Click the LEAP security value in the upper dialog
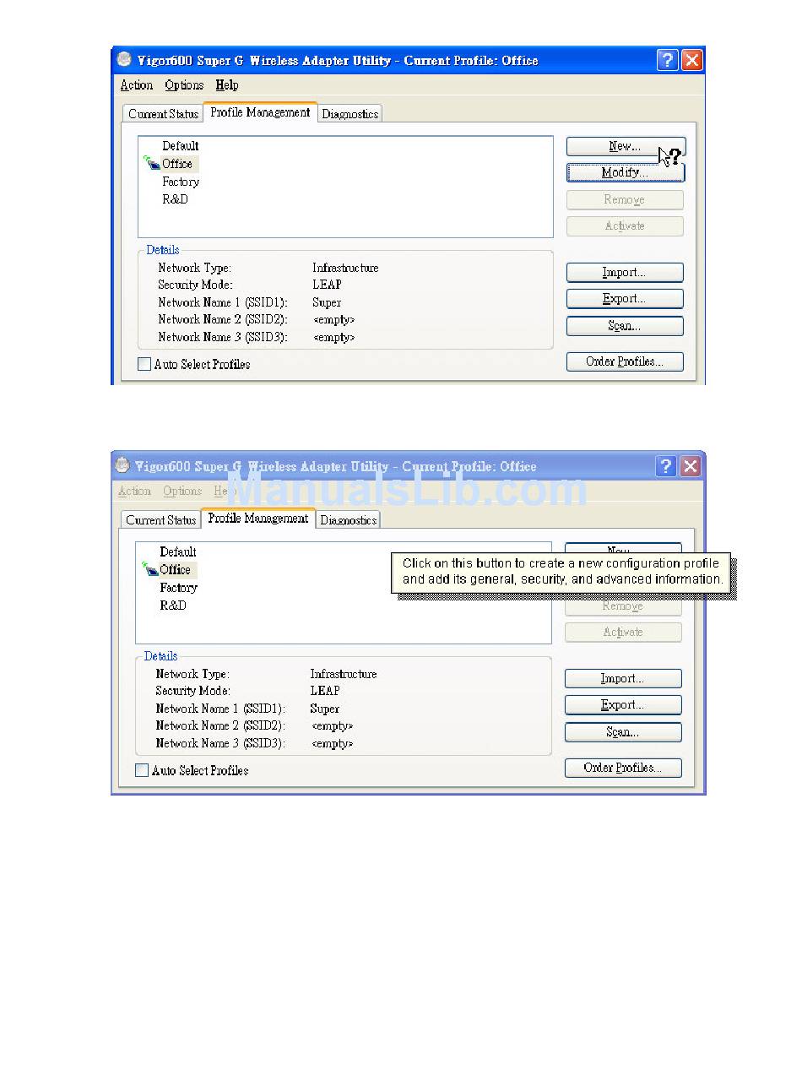This screenshot has width=802, height=1070. point(328,285)
